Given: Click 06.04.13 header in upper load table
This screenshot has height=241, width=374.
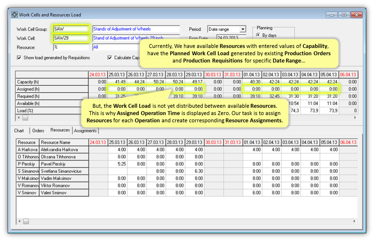Looking at the screenshot, I should pos(348,75).
